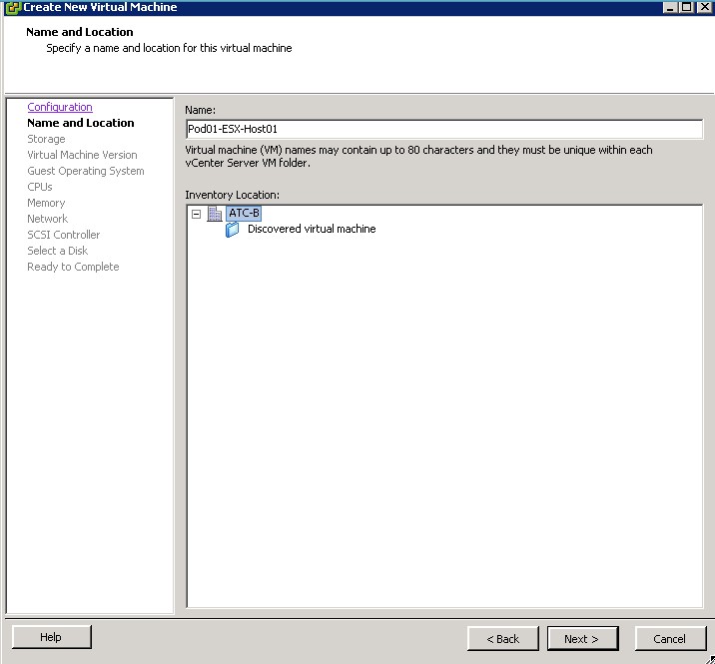Select the Name and Location step
The image size is (715, 664).
coord(80,124)
